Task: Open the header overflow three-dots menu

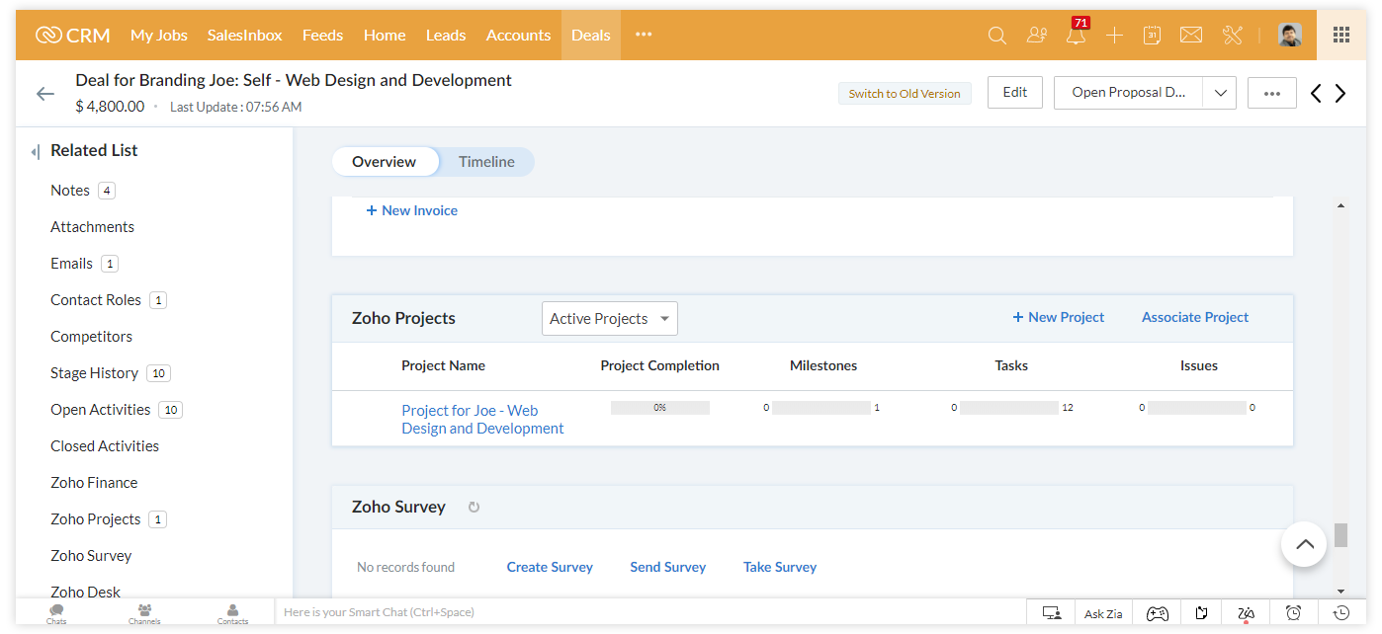Action: click(644, 35)
